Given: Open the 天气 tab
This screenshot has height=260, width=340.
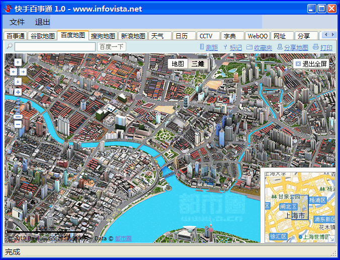Looking at the screenshot, I should click(x=160, y=36).
